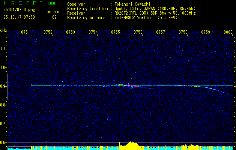Viewport: 236px width, 150px height.
Task: Click time marker 0800
Action: tap(228, 32)
